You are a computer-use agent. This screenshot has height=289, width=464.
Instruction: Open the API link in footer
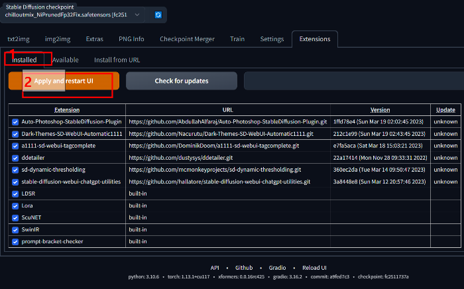tap(215, 268)
